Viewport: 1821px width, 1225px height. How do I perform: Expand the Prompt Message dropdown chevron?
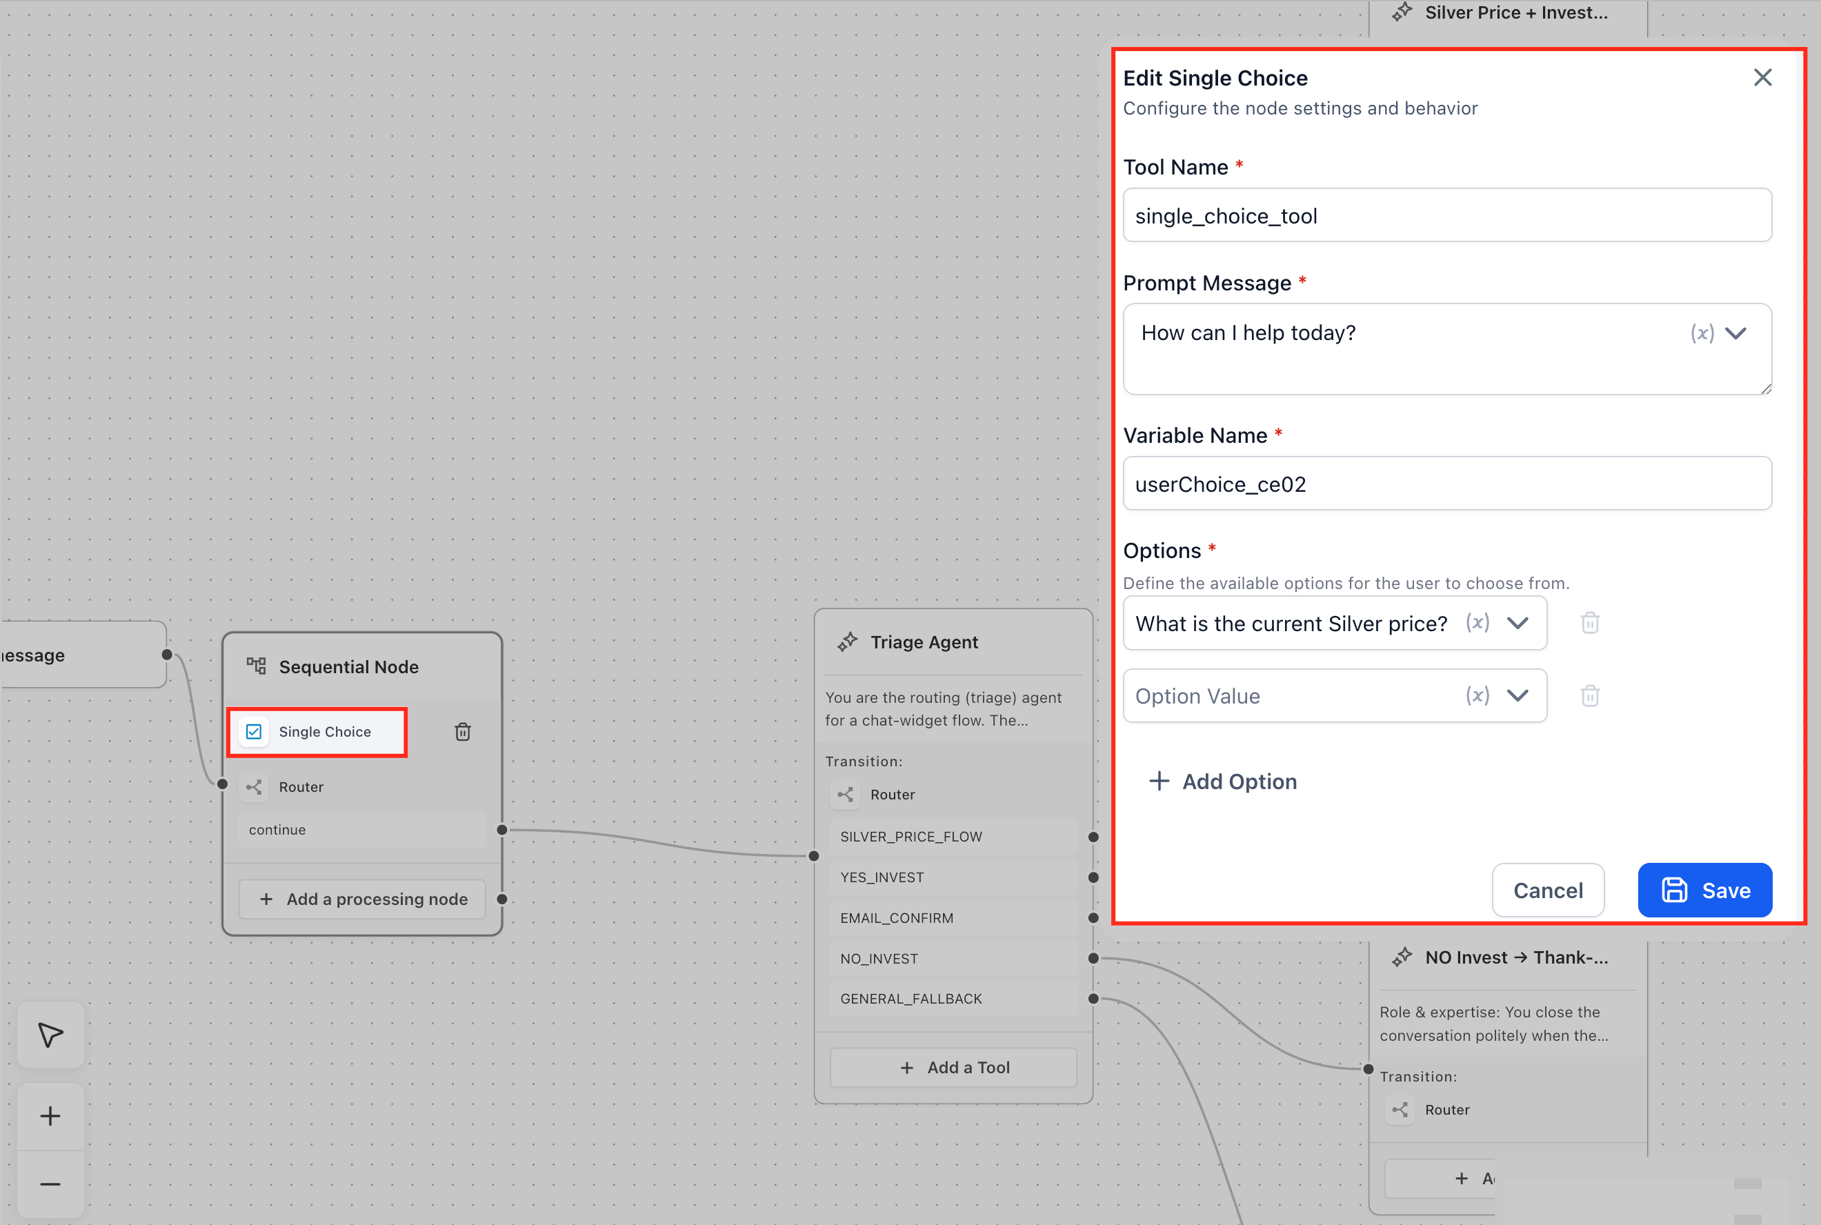1736,334
